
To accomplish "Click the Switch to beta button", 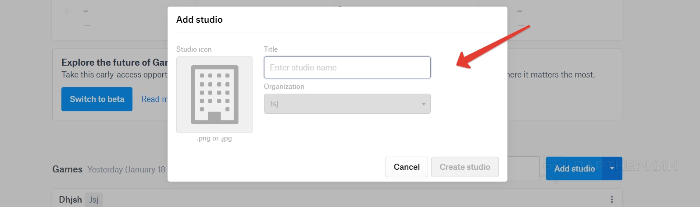I will [x=97, y=99].
